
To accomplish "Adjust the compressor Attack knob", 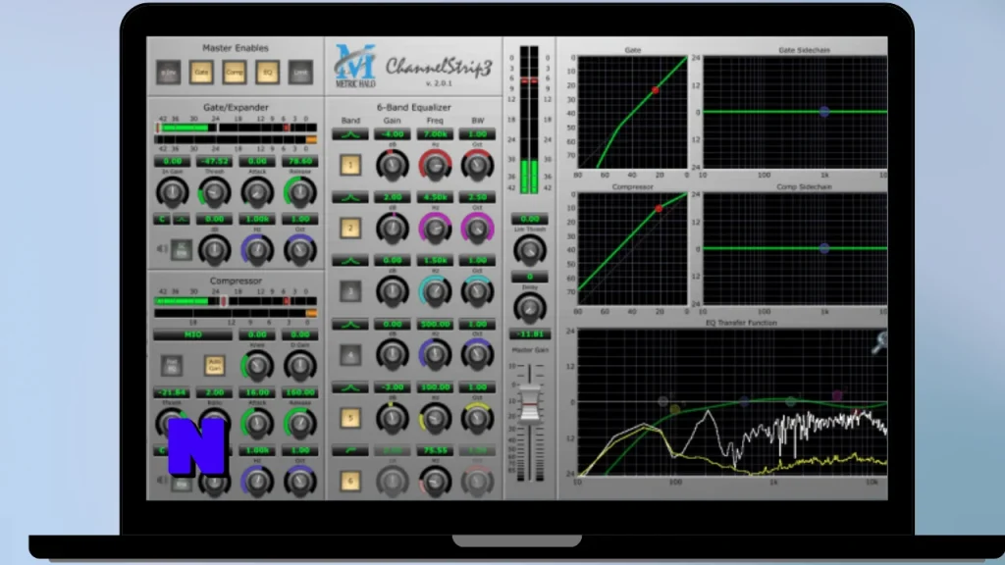I will (x=257, y=424).
